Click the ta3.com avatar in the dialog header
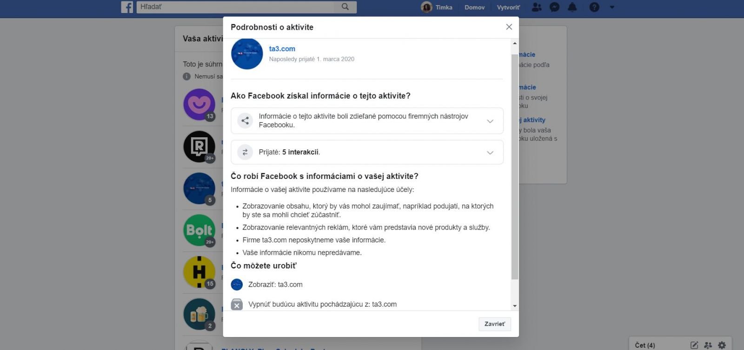Viewport: 744px width, 350px height. coord(247,54)
